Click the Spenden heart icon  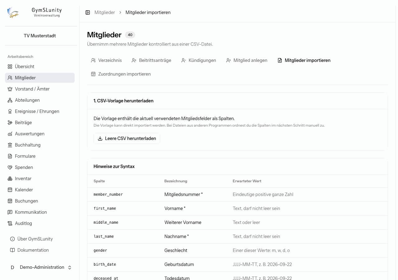coord(10,167)
